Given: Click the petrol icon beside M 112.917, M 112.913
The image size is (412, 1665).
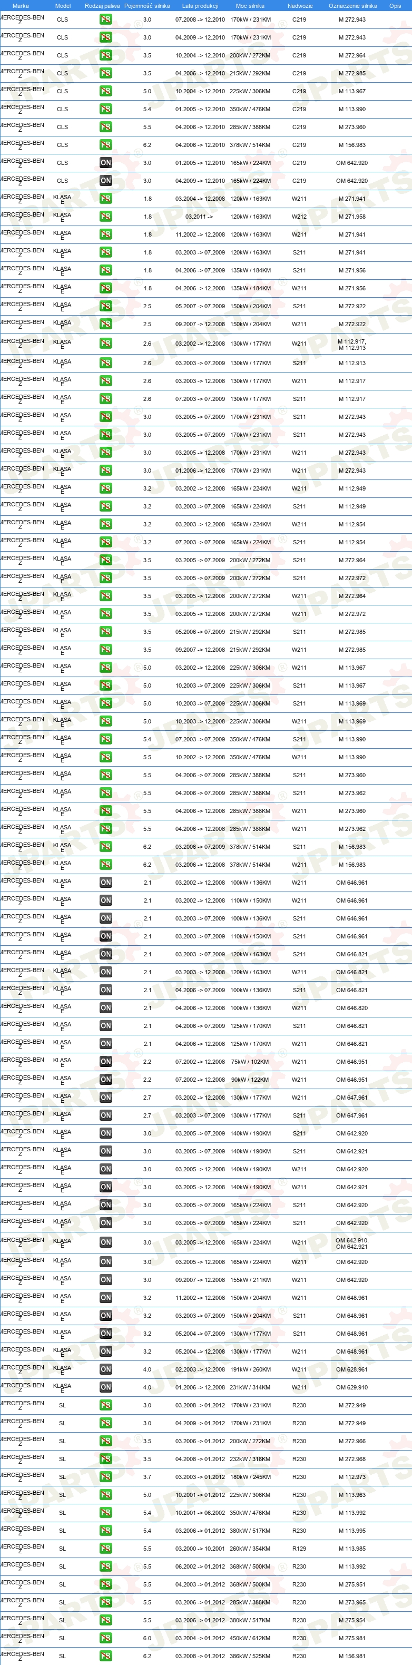Looking at the screenshot, I should [105, 344].
